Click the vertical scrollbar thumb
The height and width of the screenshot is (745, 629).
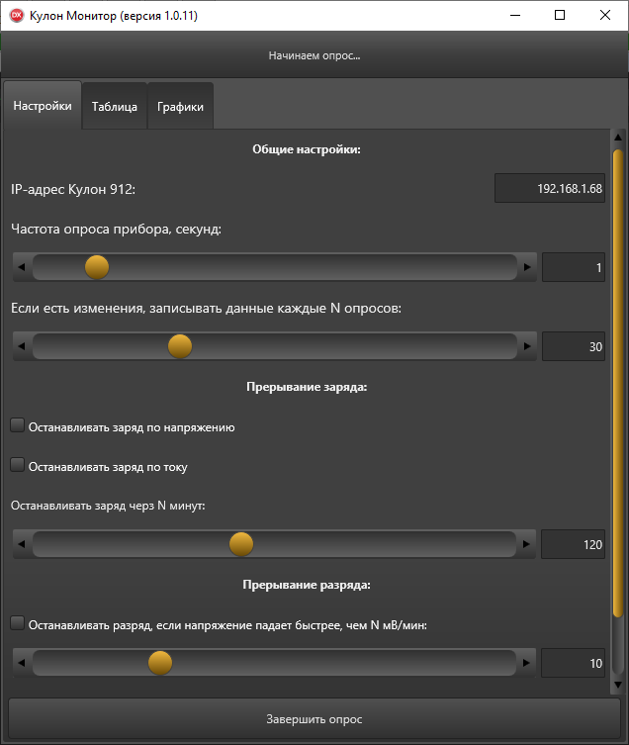point(618,383)
